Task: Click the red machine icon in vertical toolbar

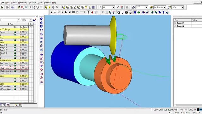Action: click(41, 70)
